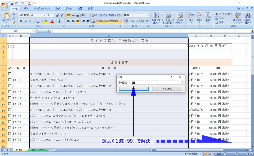Open font color dropdown arrow

pyautogui.click(x=55, y=21)
